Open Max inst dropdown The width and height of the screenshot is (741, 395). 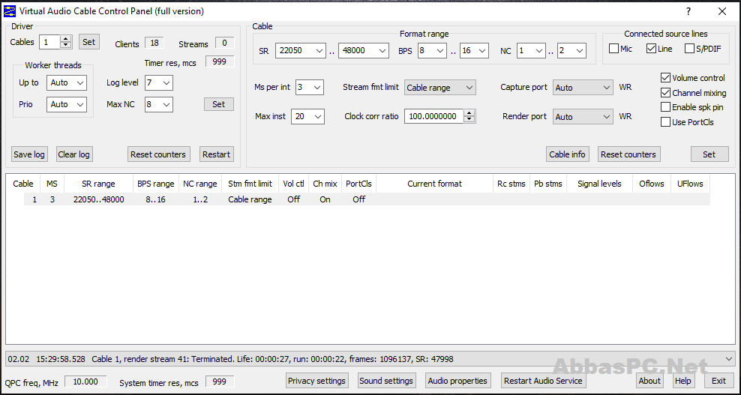(307, 116)
